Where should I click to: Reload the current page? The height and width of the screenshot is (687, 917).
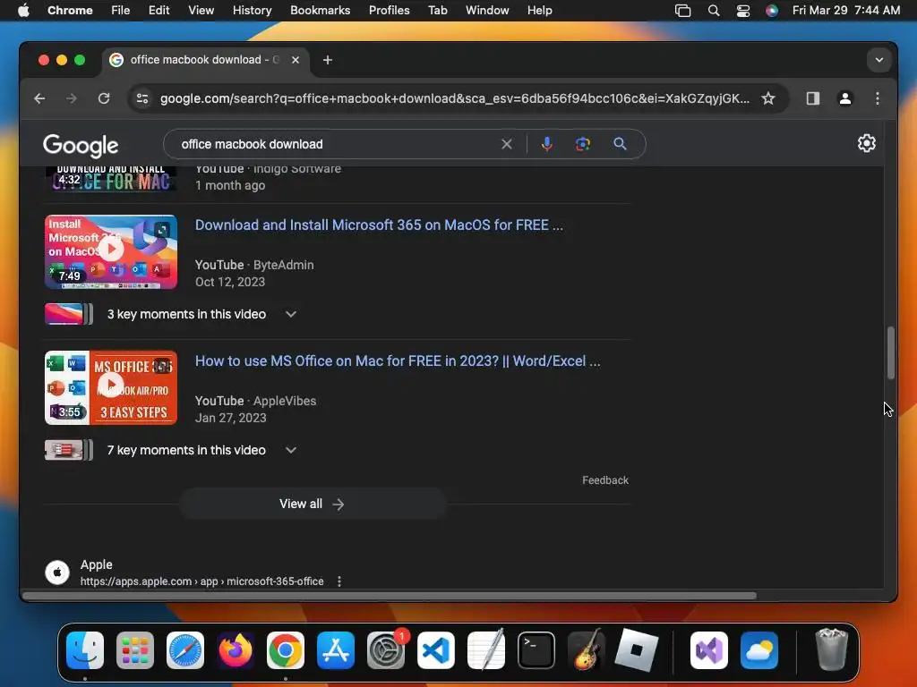pos(104,98)
